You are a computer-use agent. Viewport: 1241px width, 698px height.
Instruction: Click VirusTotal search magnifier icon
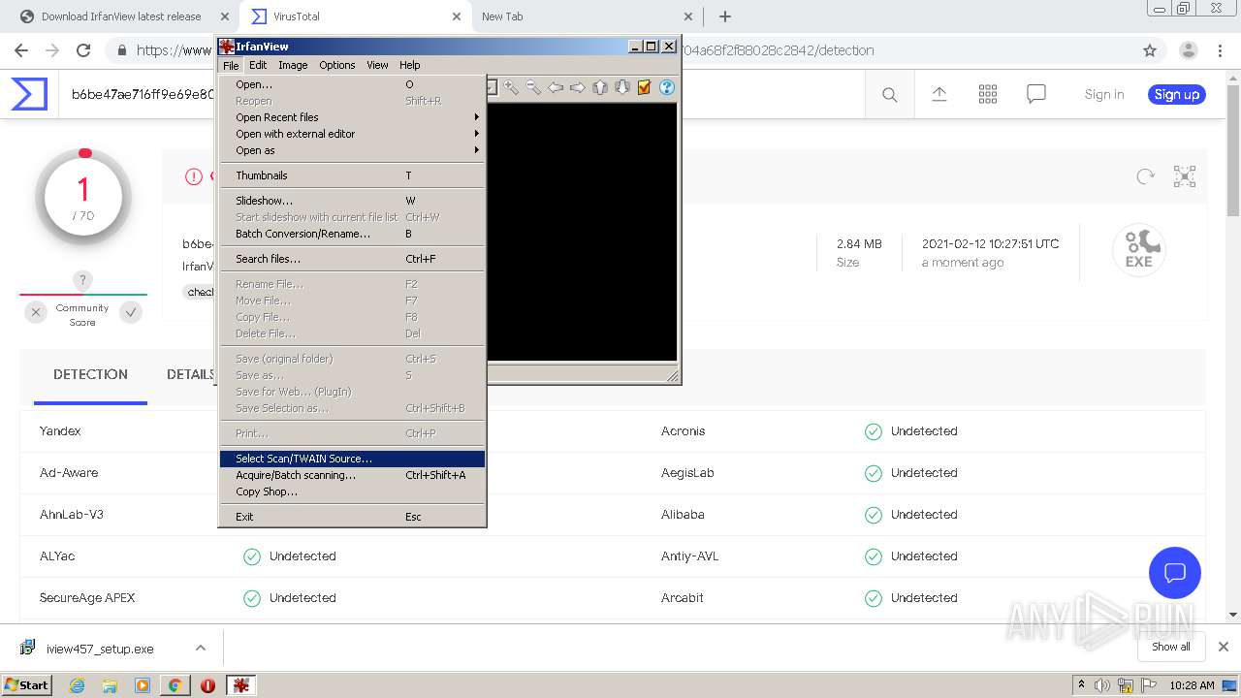tap(889, 94)
